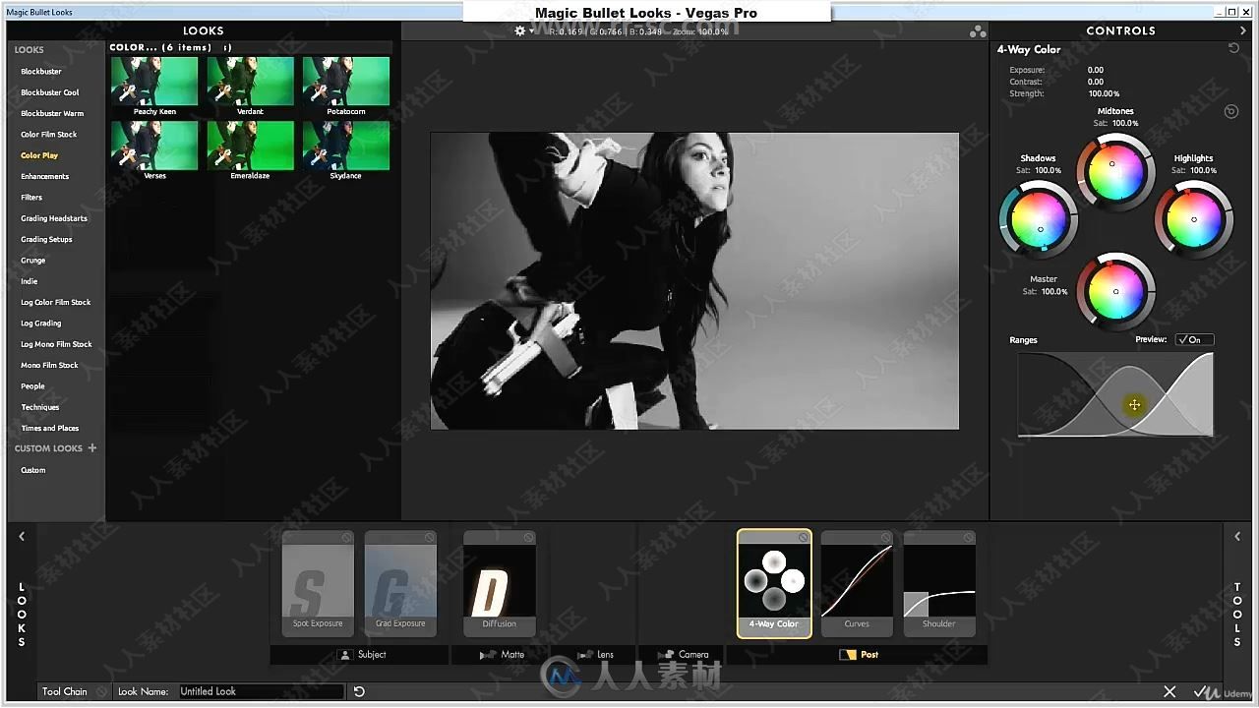Image resolution: width=1259 pixels, height=708 pixels.
Task: Select the Shoulder tool card
Action: point(939,584)
